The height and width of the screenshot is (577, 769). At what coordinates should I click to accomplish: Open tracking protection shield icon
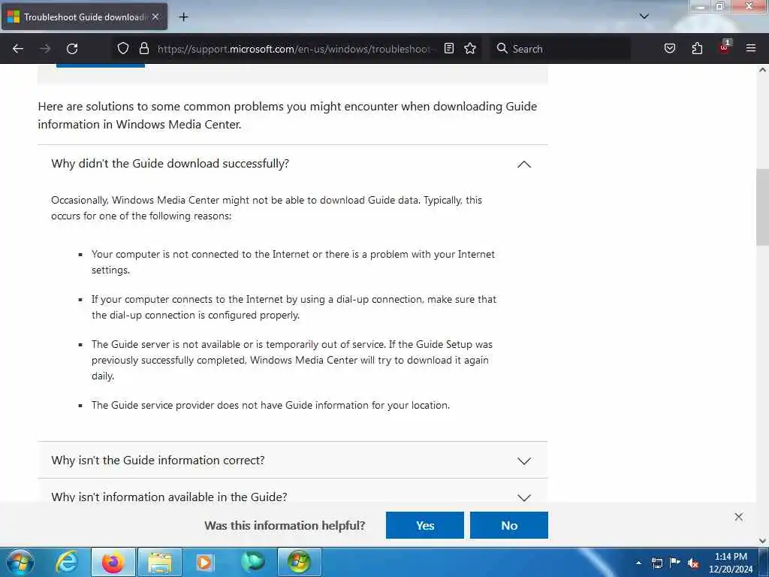point(123,49)
